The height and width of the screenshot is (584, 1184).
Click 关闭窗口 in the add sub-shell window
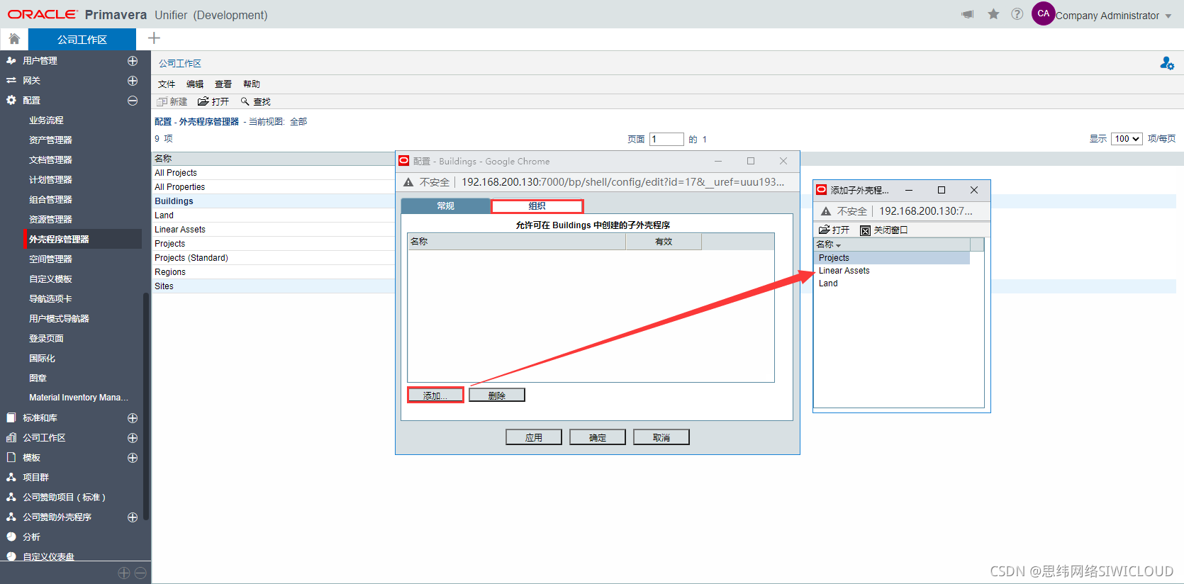(x=883, y=230)
